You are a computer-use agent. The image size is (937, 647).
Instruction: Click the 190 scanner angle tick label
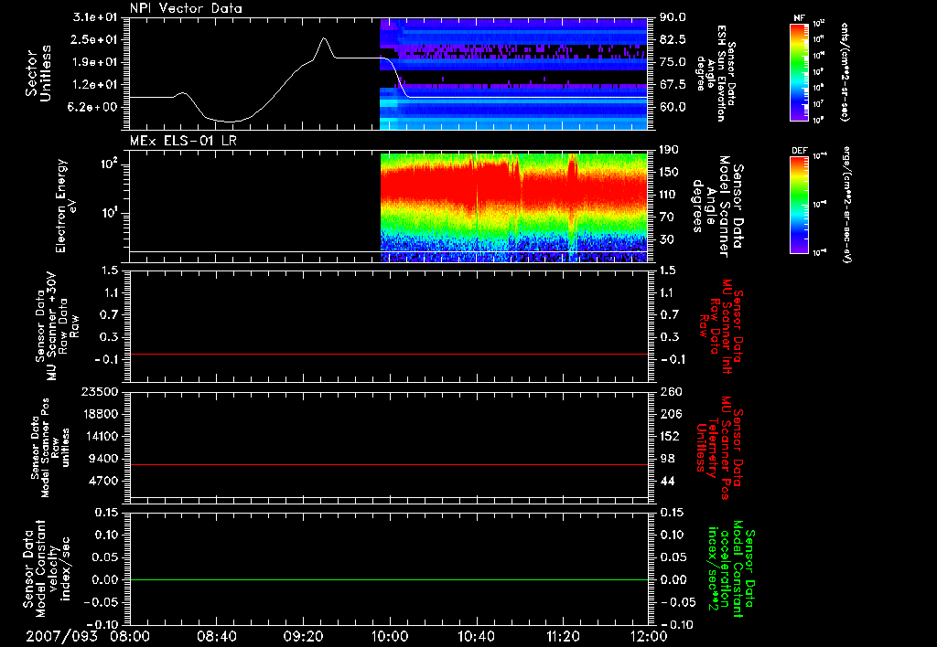(669, 150)
